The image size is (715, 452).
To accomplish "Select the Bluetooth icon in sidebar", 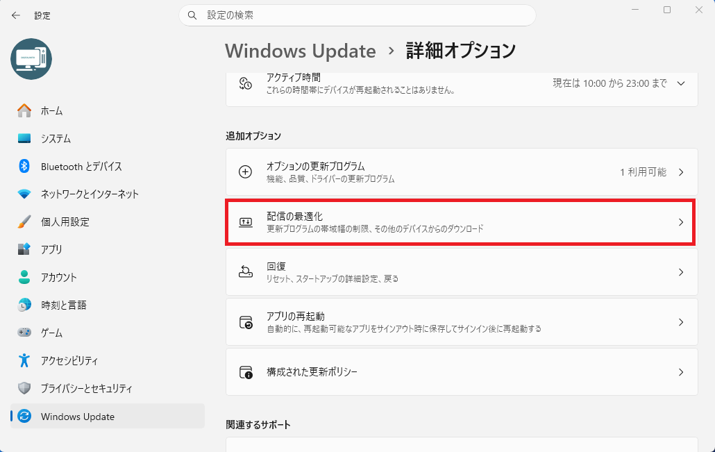I will 24,166.
